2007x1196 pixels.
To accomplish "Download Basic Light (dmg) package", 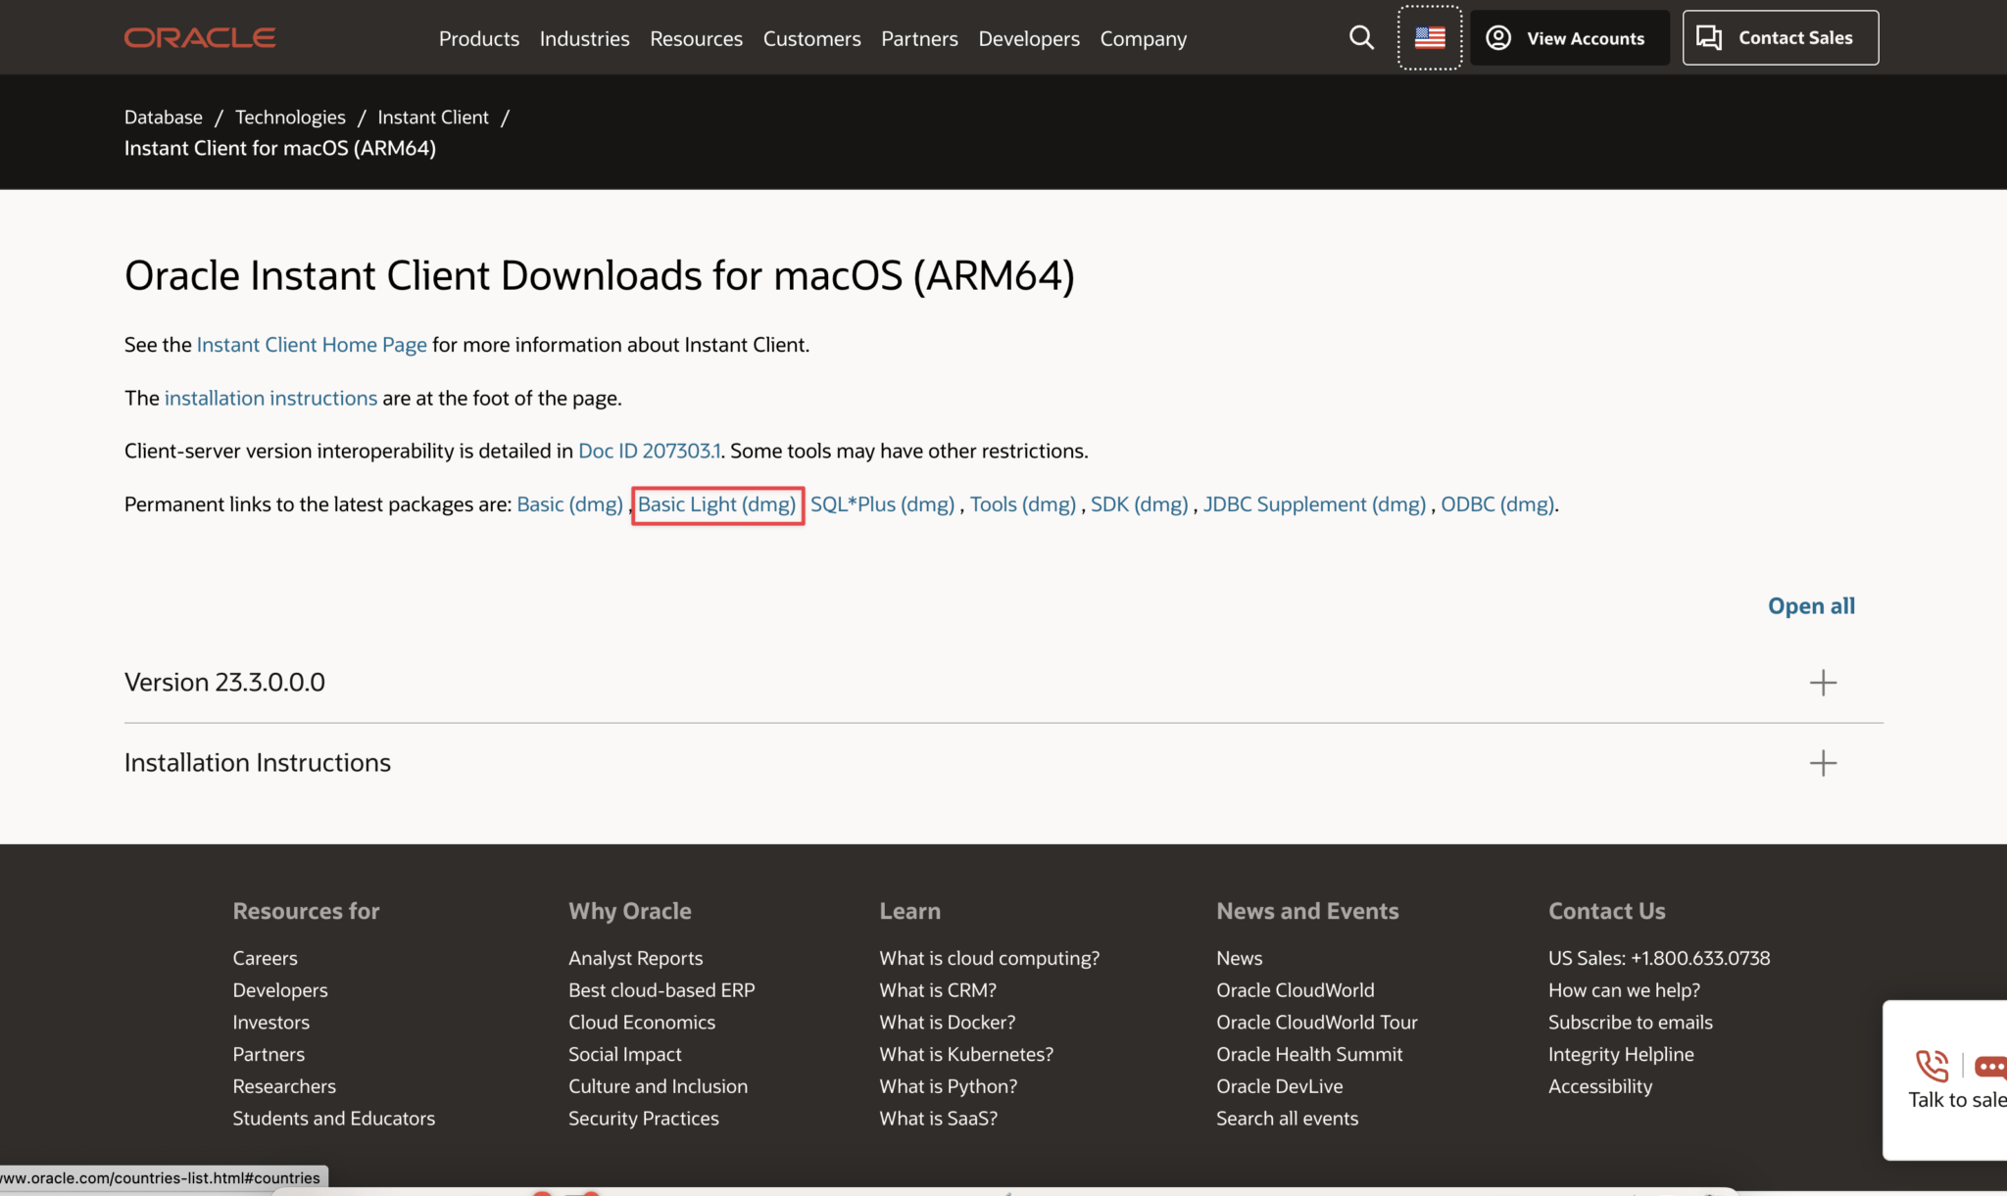I will click(x=716, y=504).
